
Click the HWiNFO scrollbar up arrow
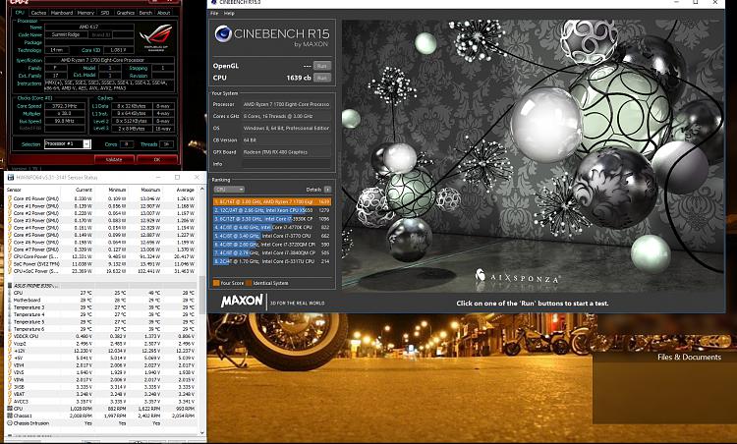(202, 189)
